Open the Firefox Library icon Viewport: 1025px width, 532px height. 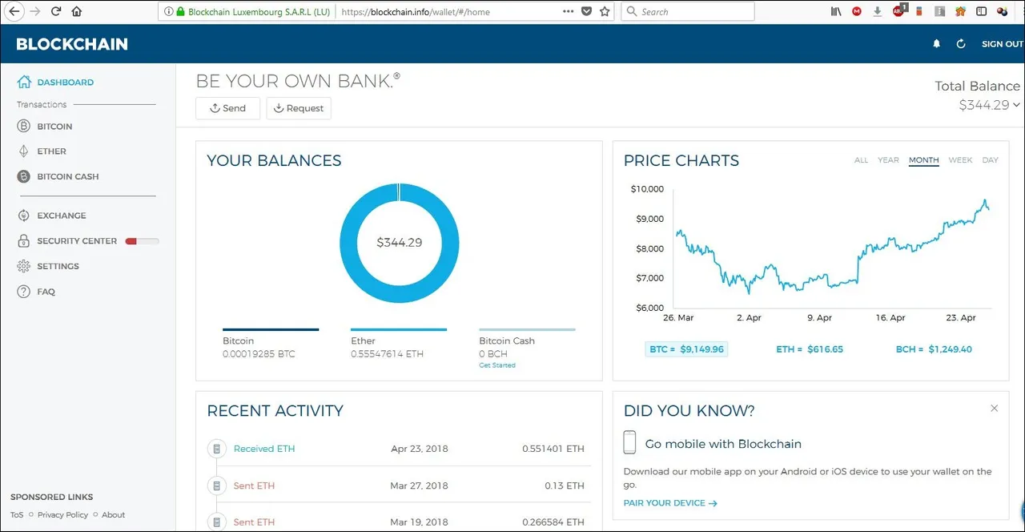[x=836, y=12]
